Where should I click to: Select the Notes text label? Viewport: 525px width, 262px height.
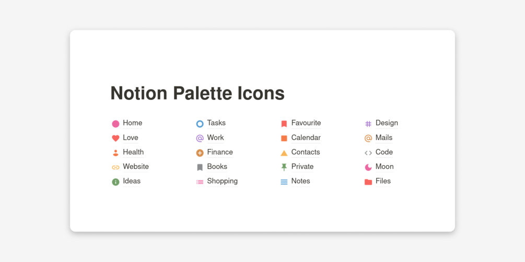(x=300, y=181)
